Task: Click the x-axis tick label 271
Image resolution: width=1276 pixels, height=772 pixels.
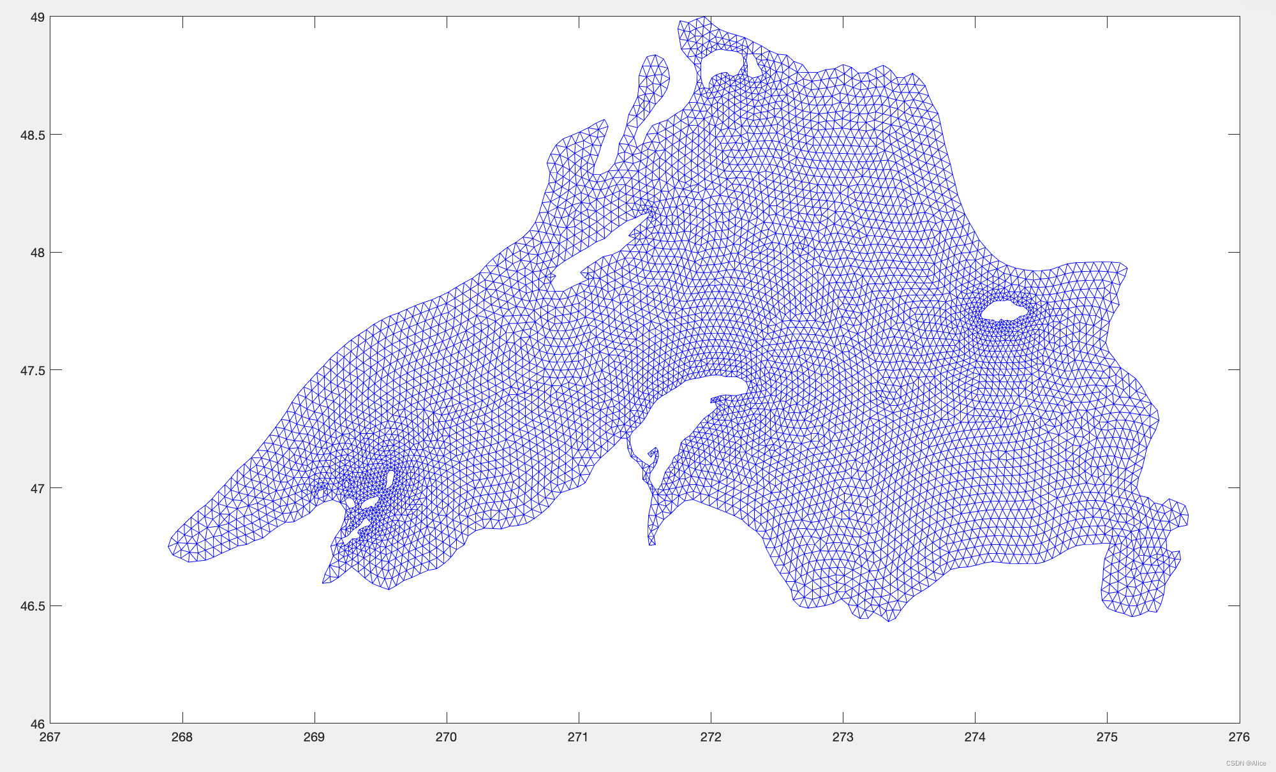Action: tap(578, 737)
